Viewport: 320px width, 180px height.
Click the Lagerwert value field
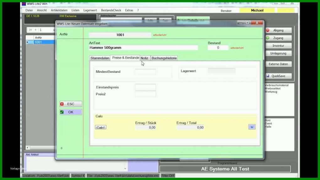pos(221,71)
